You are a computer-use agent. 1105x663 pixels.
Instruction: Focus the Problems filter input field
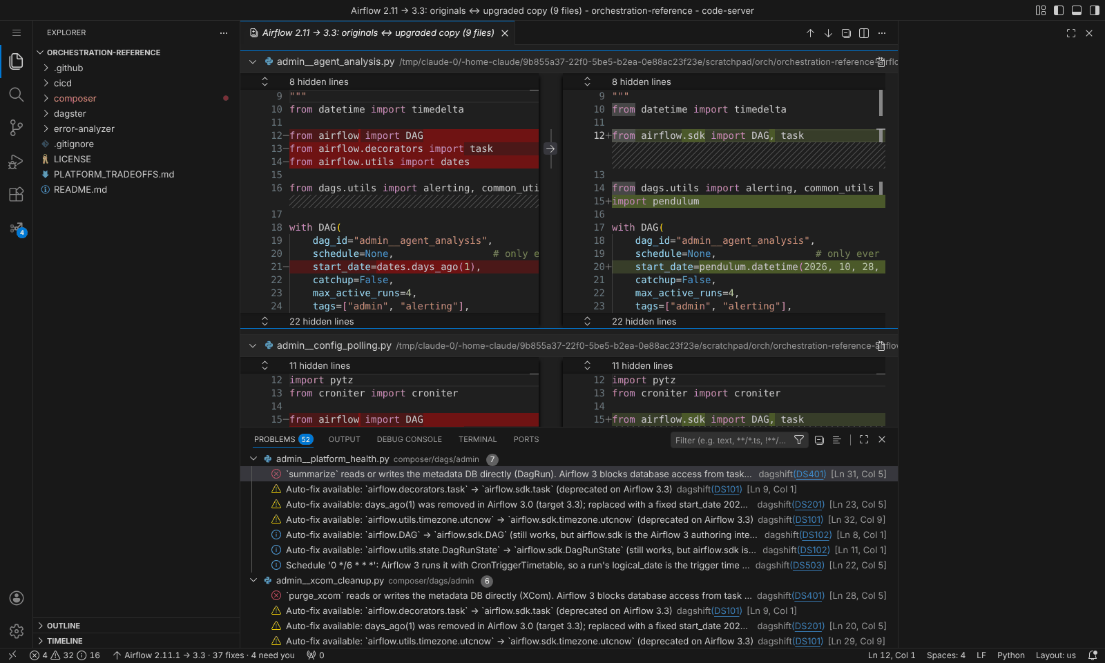731,440
